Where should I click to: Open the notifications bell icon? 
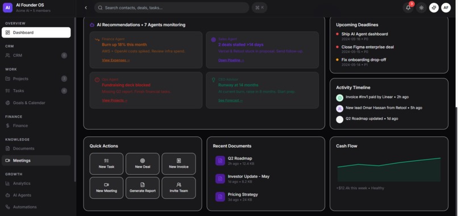(x=408, y=8)
